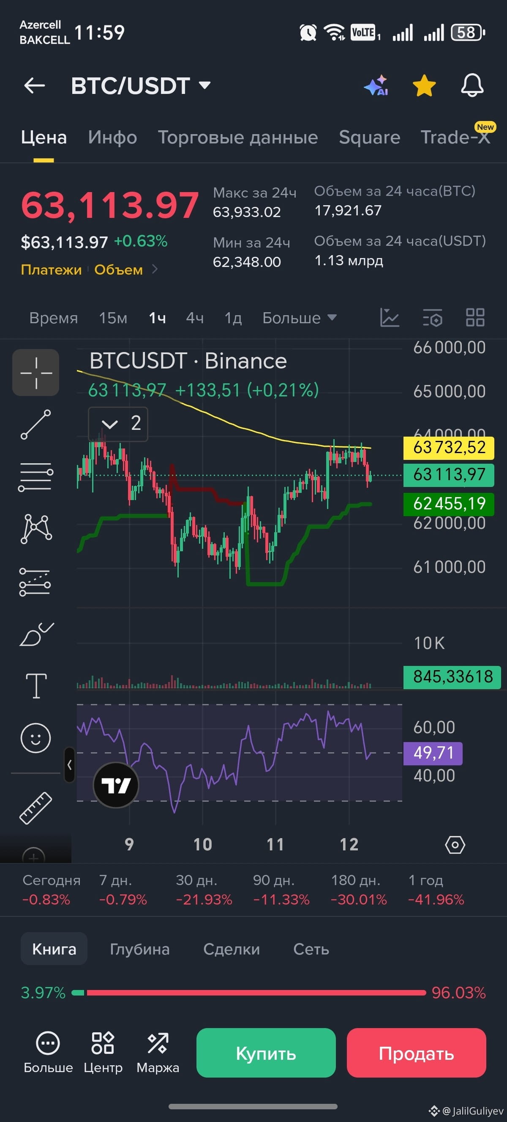Open the Trade-X tab

click(x=456, y=137)
